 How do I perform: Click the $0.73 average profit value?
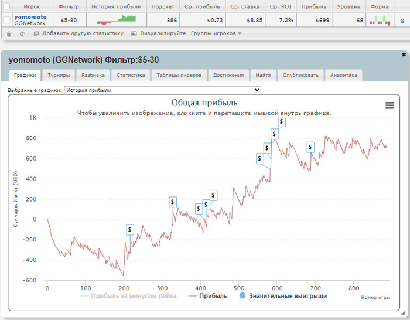[215, 20]
